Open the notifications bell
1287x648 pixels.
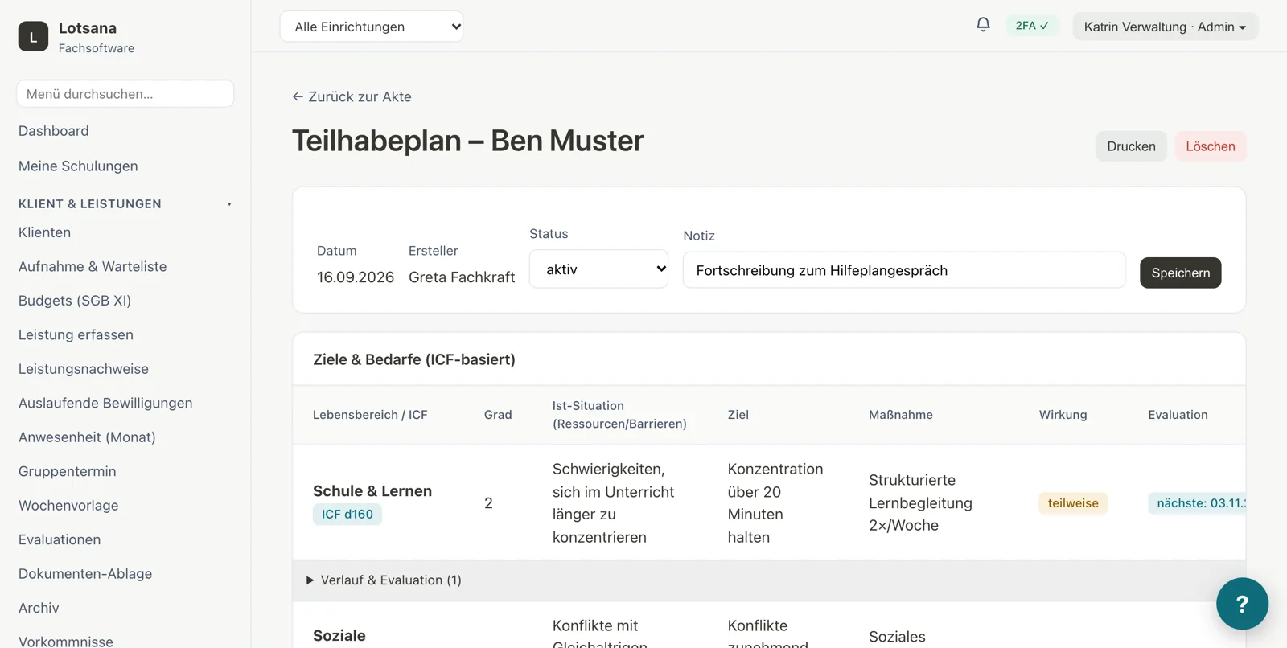point(983,25)
